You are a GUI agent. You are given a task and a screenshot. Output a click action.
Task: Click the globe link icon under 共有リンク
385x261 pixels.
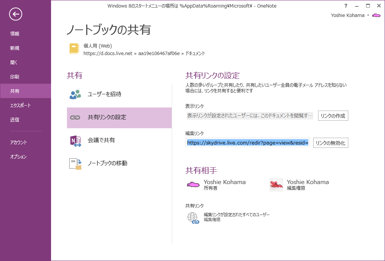click(193, 218)
